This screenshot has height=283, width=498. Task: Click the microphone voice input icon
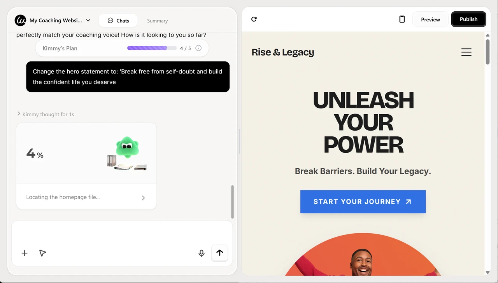tap(202, 253)
